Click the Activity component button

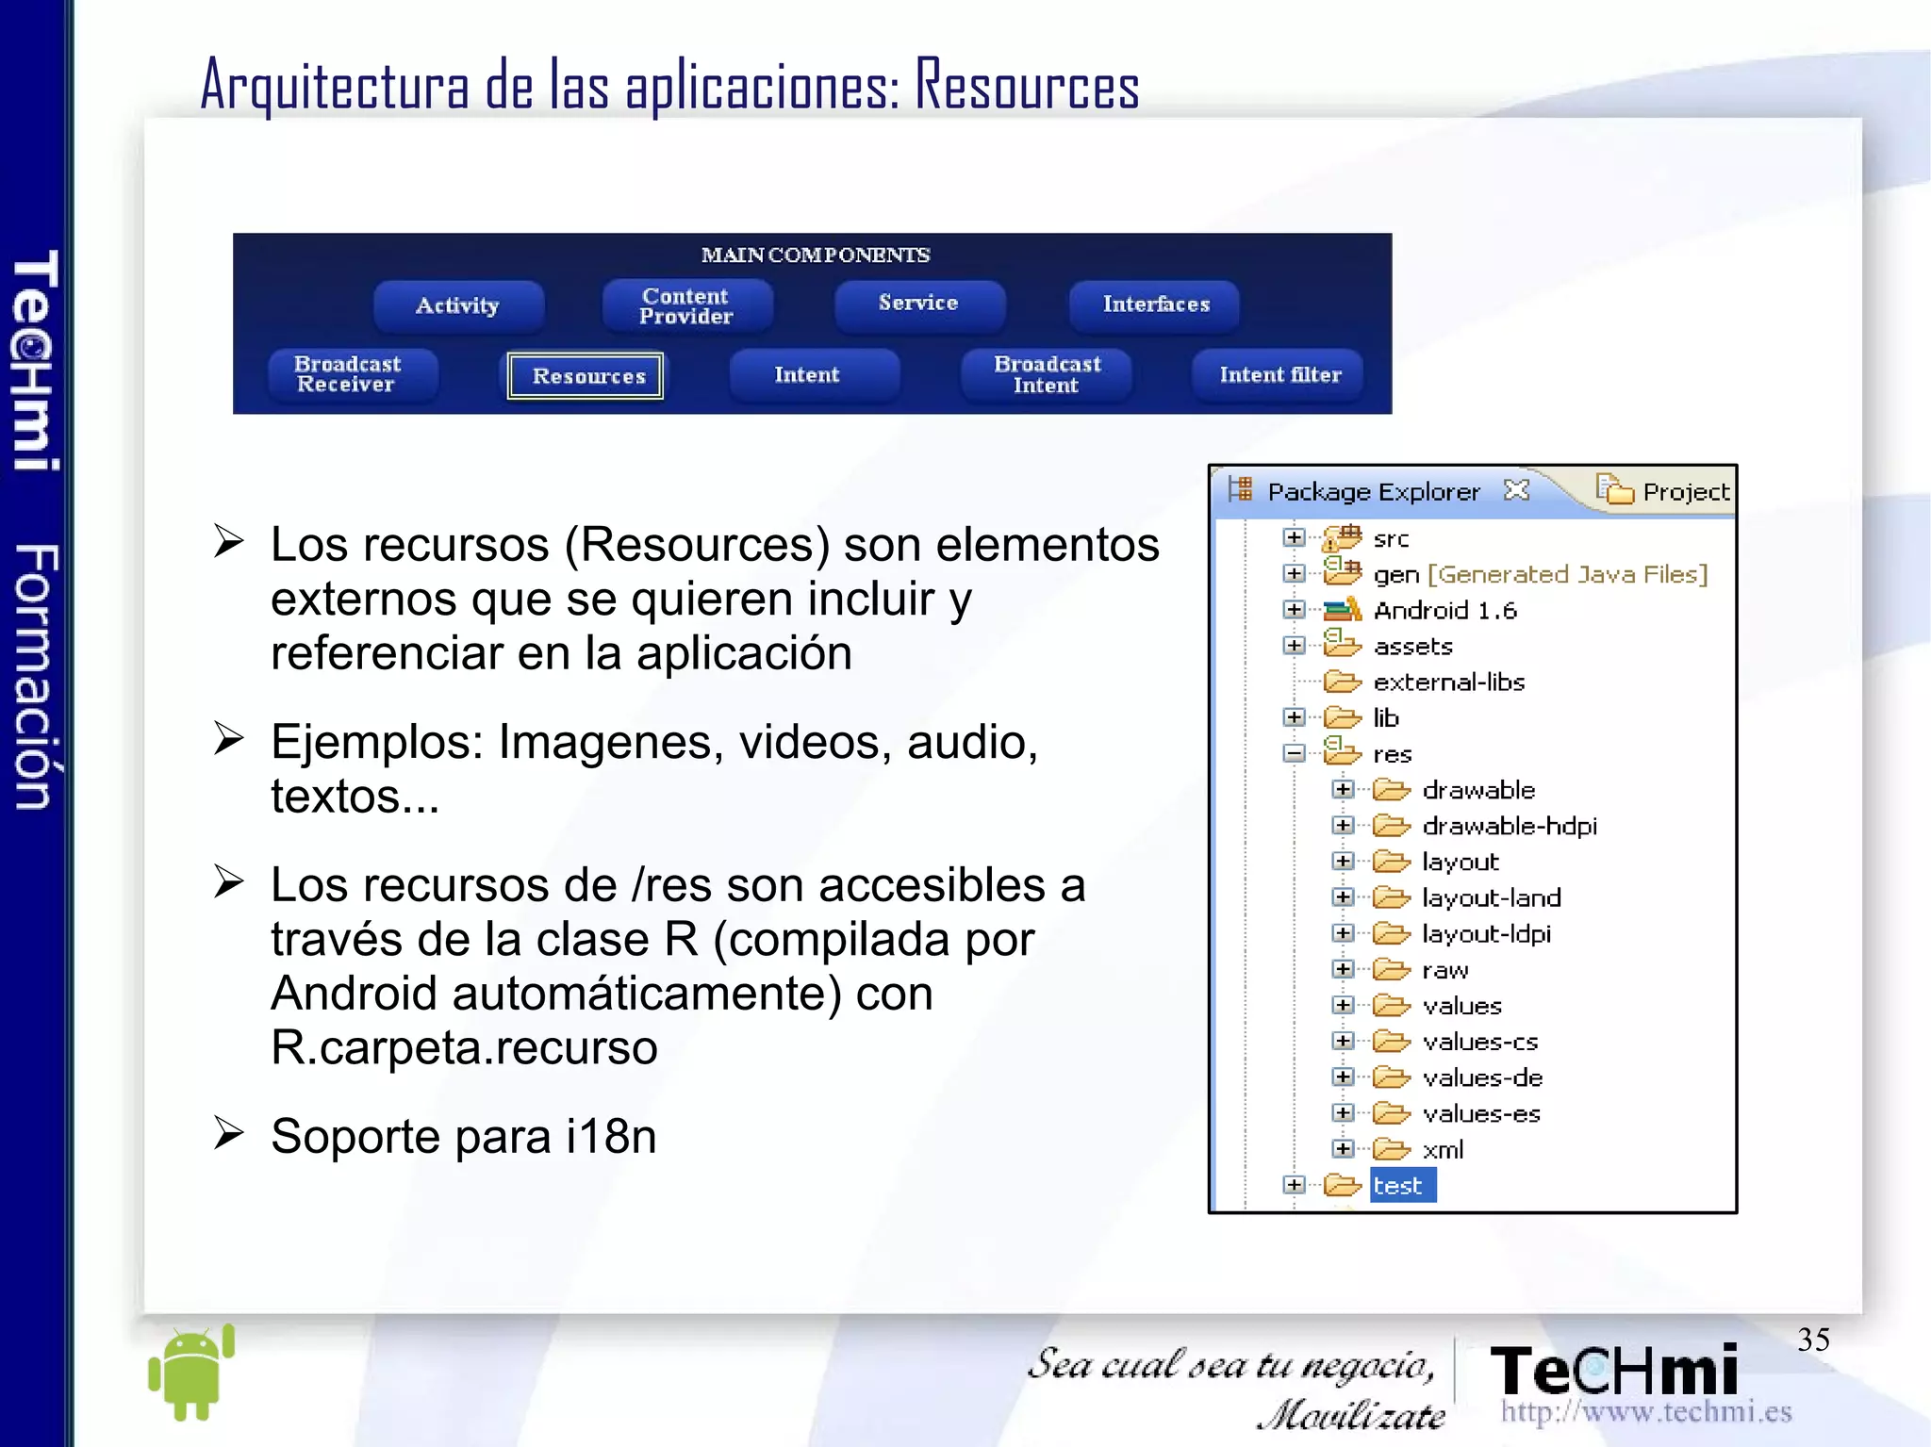[x=458, y=305]
